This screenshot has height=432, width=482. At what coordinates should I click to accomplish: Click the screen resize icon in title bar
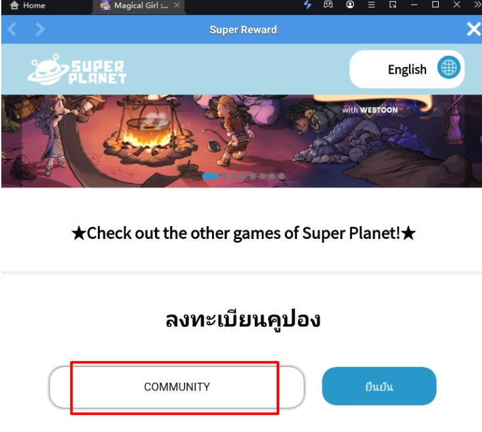coord(393,5)
